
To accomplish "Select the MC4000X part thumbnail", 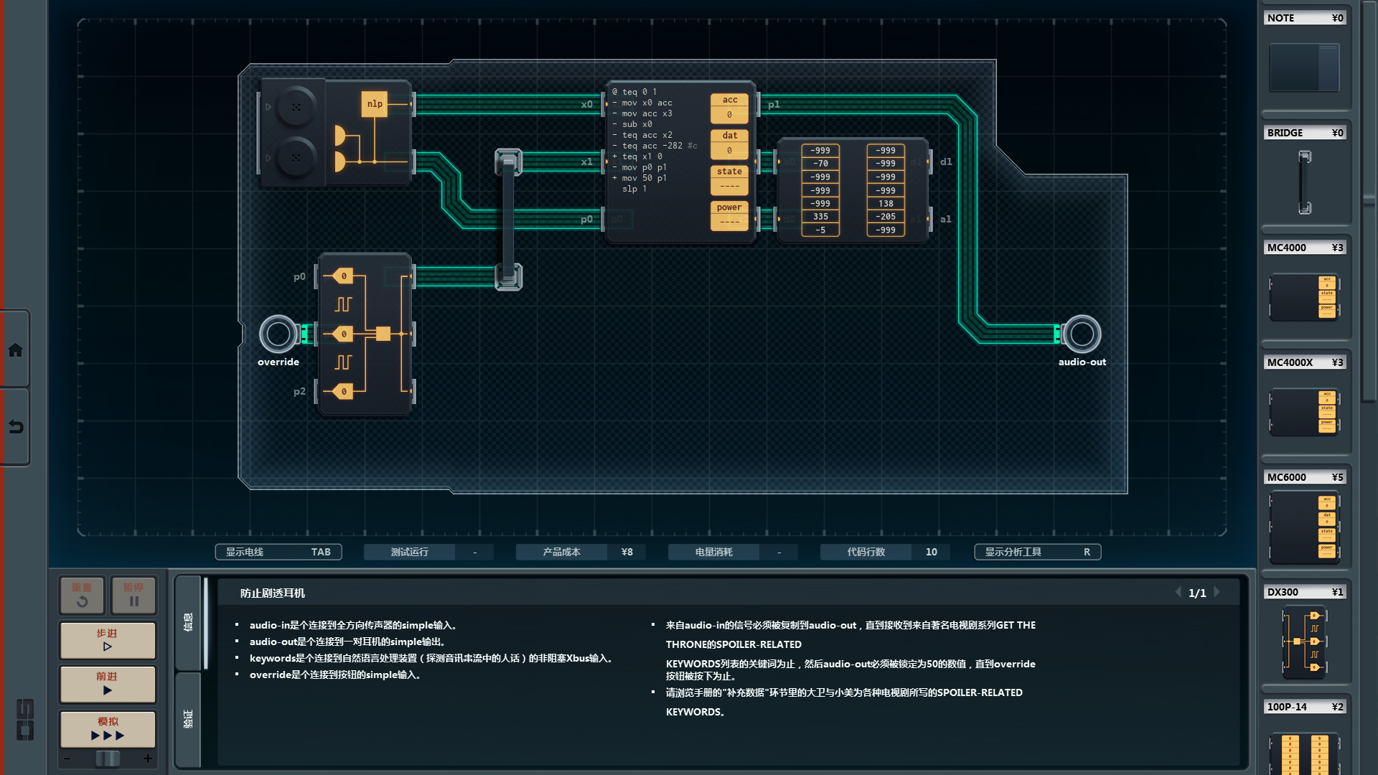I will [1304, 411].
